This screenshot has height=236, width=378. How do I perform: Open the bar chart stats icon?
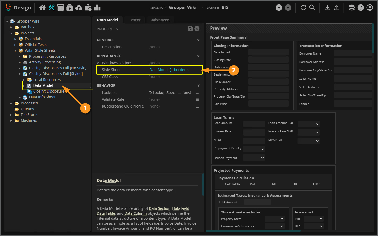(x=97, y=8)
